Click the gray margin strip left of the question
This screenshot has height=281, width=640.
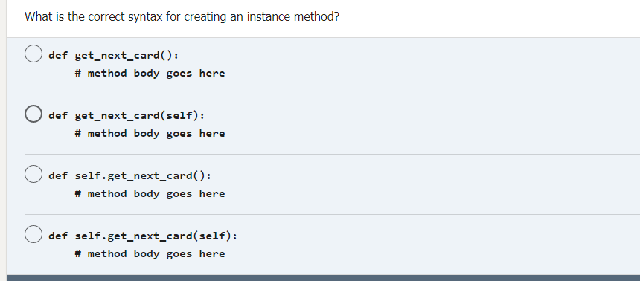coord(3,140)
